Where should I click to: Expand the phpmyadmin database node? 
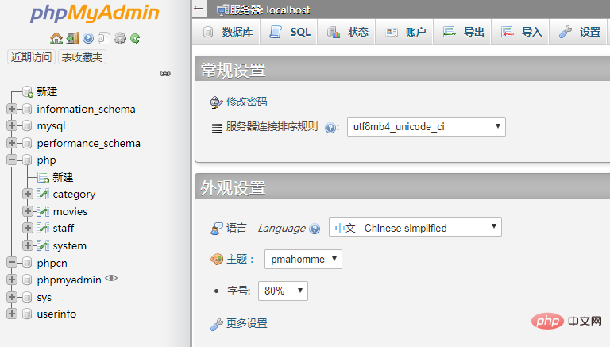12,280
